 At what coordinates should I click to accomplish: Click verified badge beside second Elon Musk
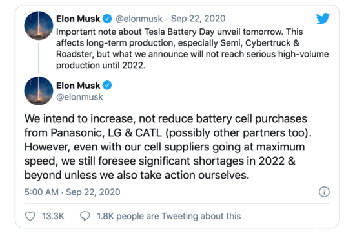tap(107, 86)
